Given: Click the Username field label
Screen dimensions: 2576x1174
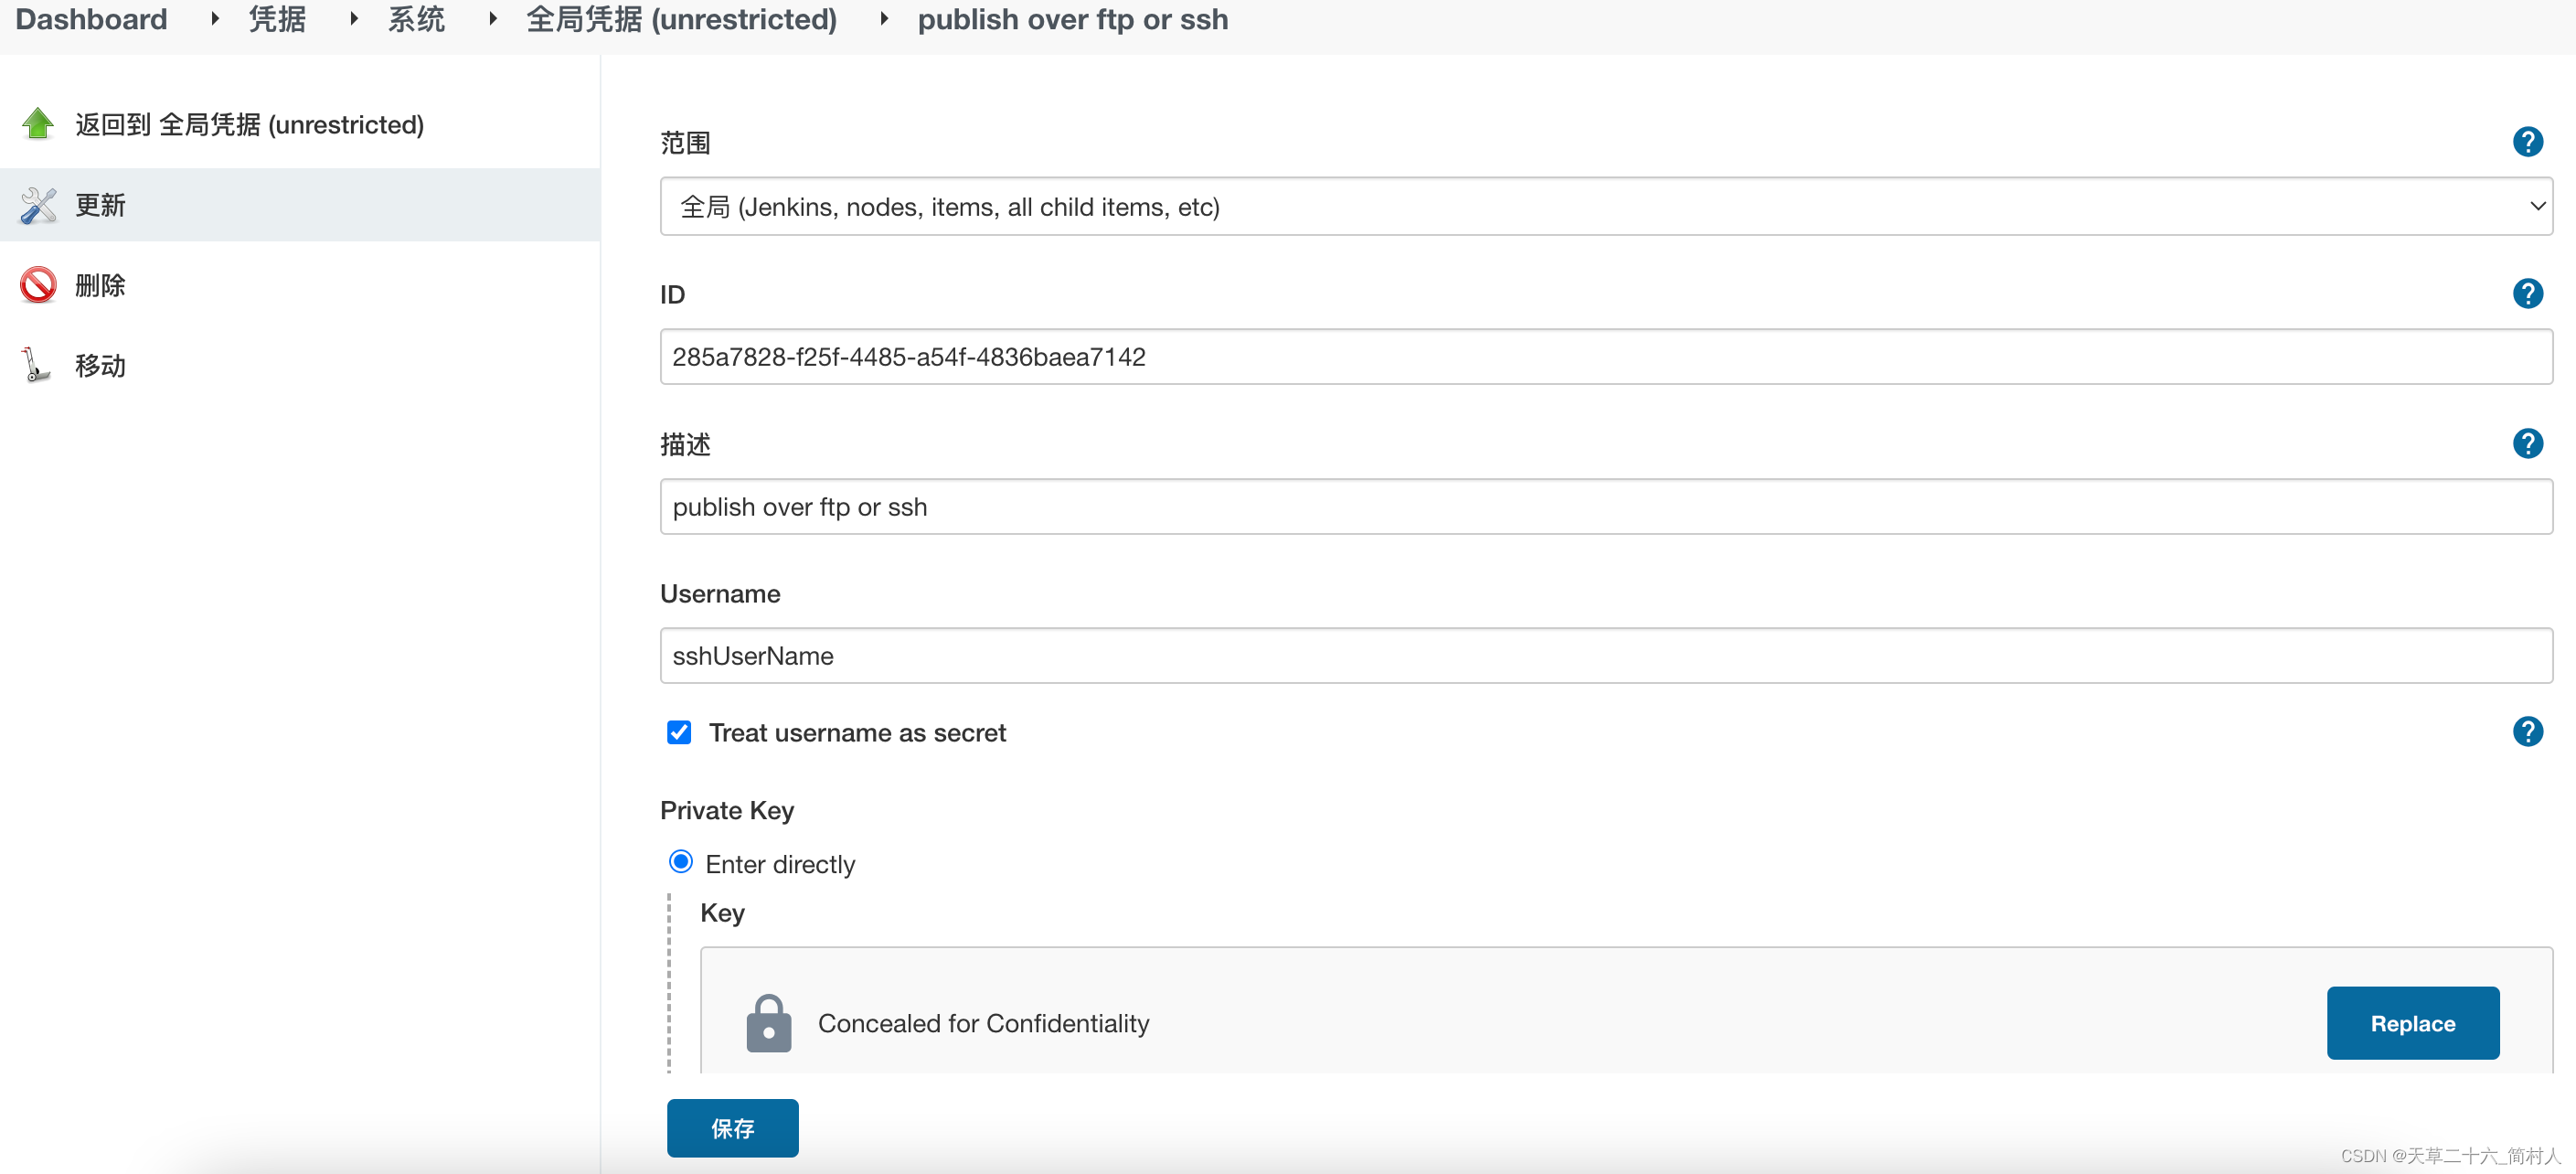Looking at the screenshot, I should [720, 594].
